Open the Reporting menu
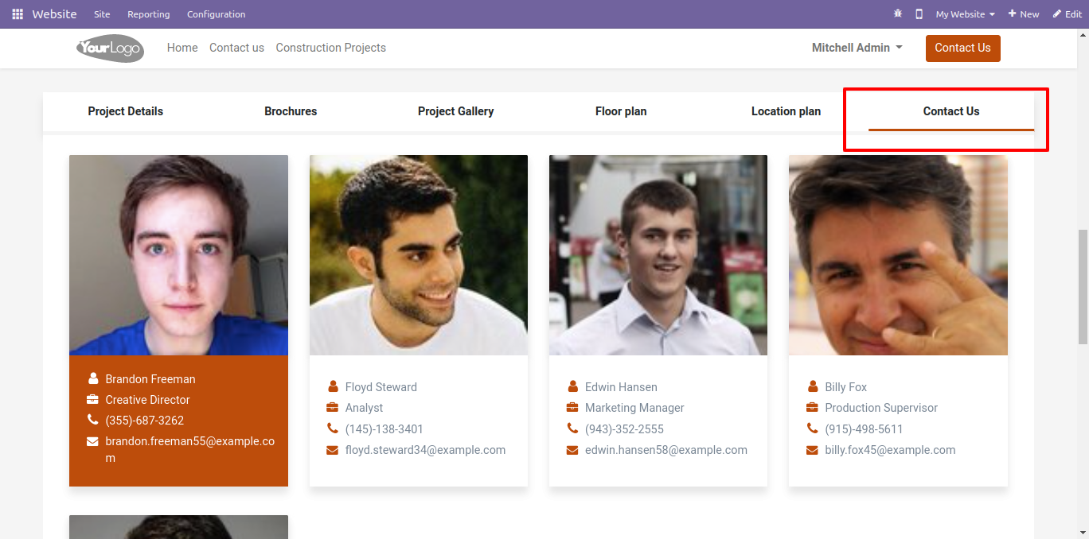The image size is (1089, 539). 149,14
